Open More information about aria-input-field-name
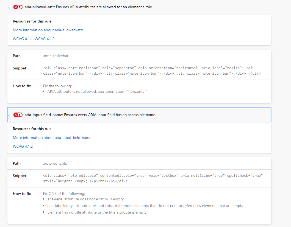The height and width of the screenshot is (227, 291). [52, 138]
